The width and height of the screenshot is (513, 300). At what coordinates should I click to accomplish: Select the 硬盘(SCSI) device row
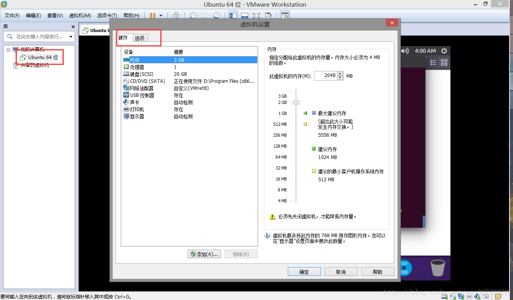click(x=190, y=74)
